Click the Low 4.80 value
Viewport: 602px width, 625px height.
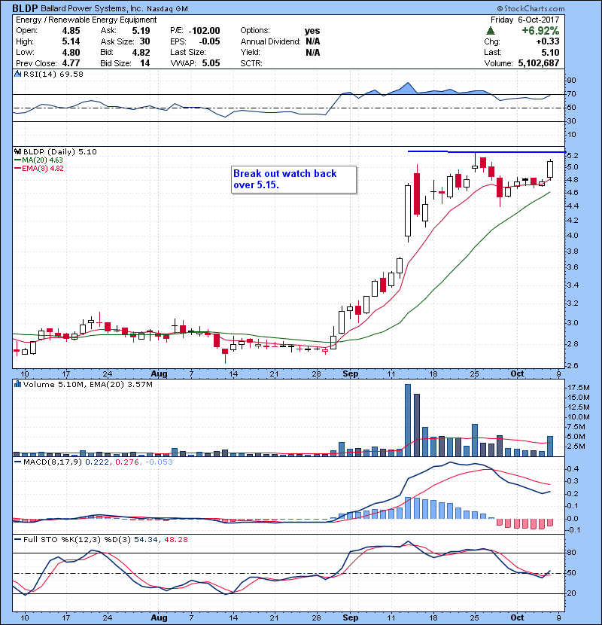[71, 52]
